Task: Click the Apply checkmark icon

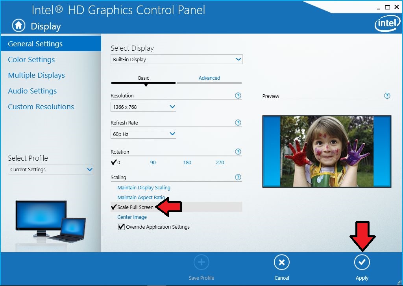Action: 362,262
